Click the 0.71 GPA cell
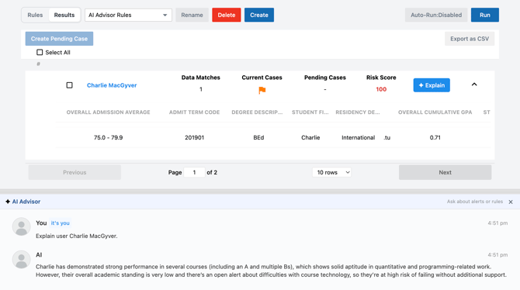Image resolution: width=520 pixels, height=290 pixels. (435, 137)
